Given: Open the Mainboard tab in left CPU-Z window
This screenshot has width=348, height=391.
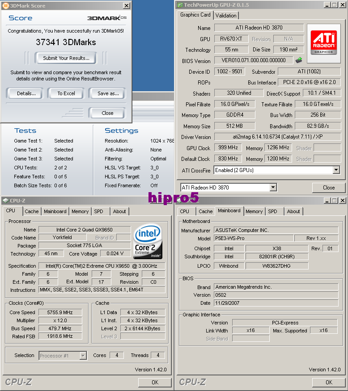Looking at the screenshot, I should pyautogui.click(x=55, y=211).
